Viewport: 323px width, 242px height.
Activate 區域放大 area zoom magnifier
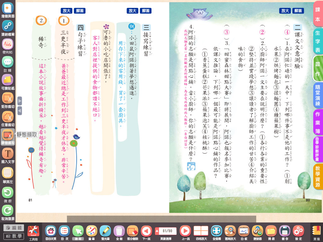[230, 233]
